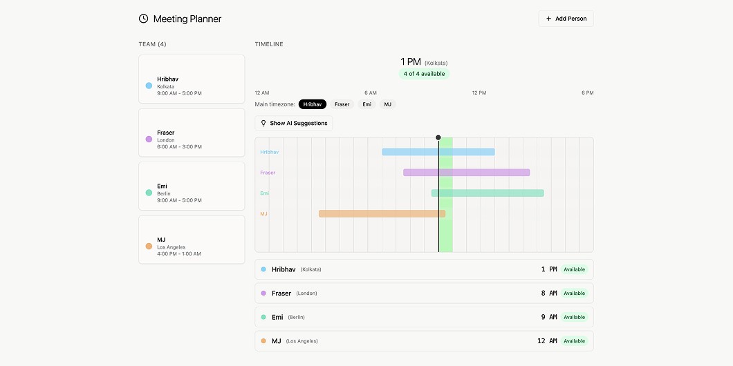Click the clock icon beside Meeting Planner
733x366 pixels.
144,19
